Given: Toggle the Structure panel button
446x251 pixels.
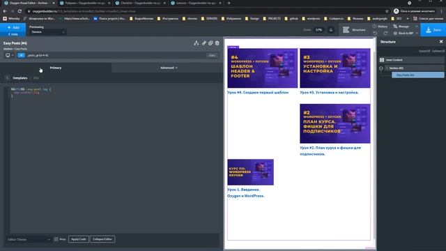Looking at the screenshot, I should [354, 30].
